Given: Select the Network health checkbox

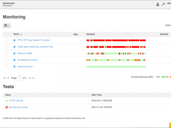Looking at the screenshot, I should click(x=7, y=53).
